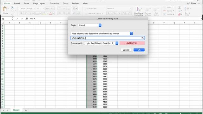This screenshot has width=203, height=114.
Task: Click the select-all corner triangle
Action: tap(3, 23)
